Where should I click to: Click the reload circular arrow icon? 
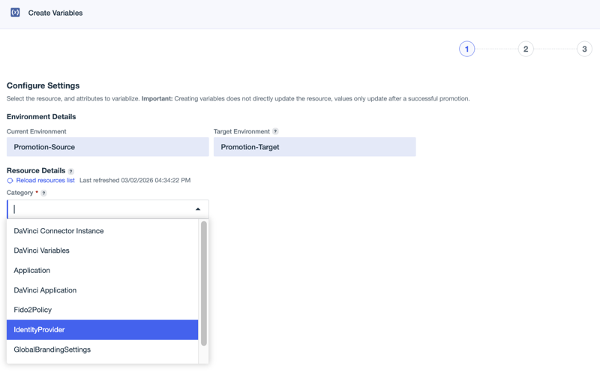click(x=10, y=181)
